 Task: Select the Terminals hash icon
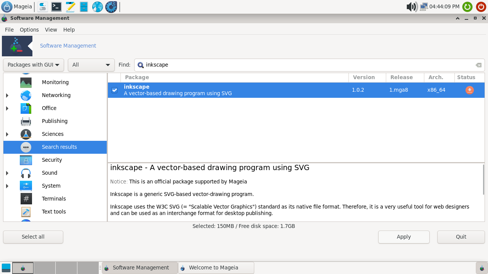(x=26, y=199)
